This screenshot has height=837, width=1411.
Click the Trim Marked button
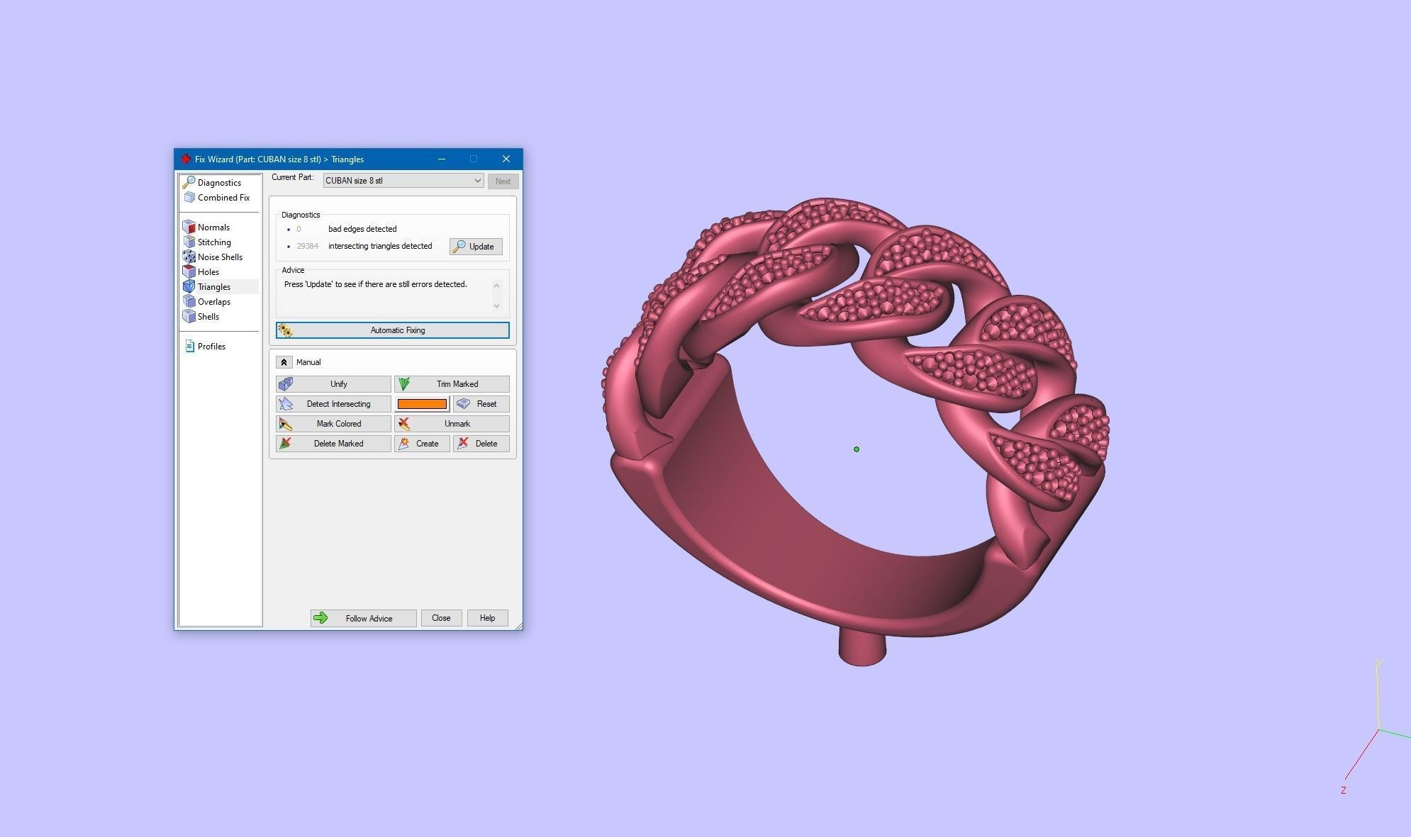[452, 384]
